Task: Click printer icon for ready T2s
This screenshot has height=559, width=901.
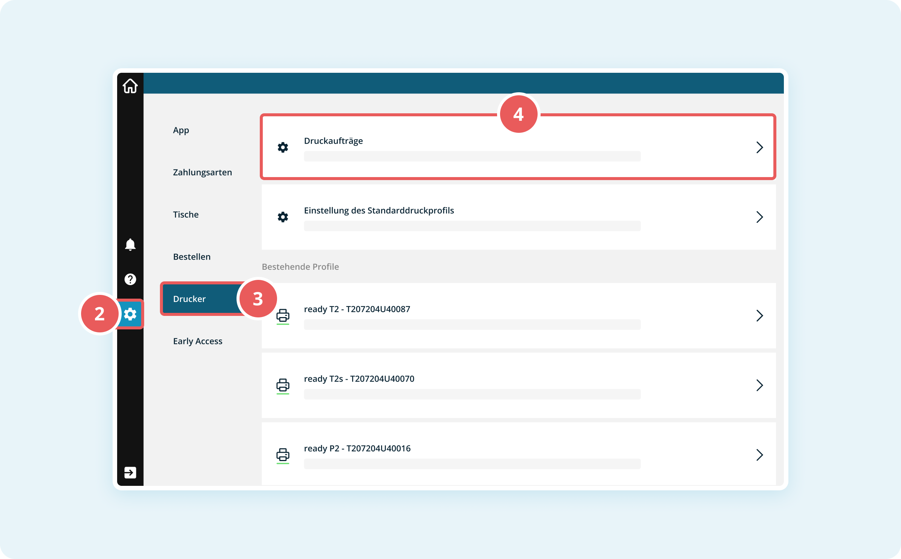Action: click(x=283, y=385)
